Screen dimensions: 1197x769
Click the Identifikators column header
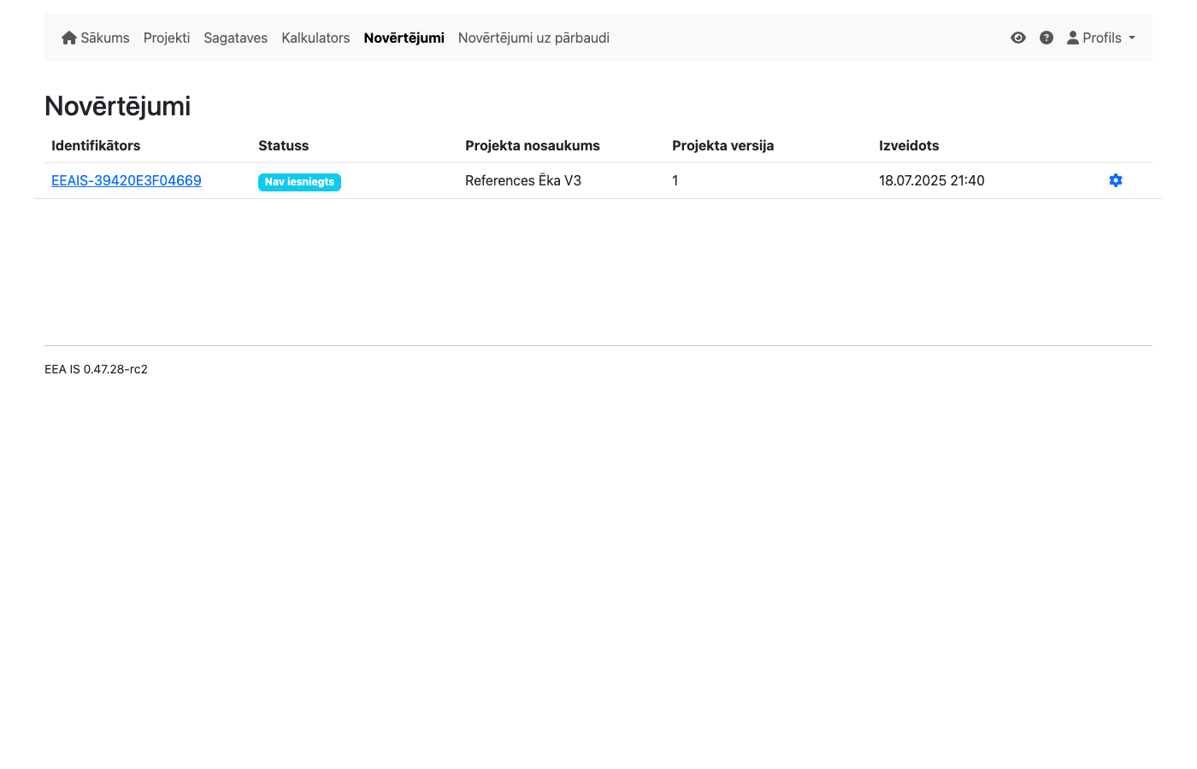[x=96, y=145]
